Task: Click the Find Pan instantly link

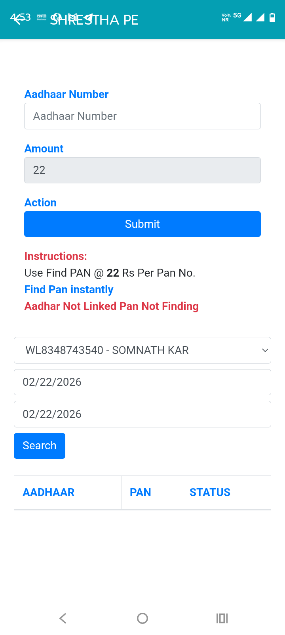Action: coord(68,289)
